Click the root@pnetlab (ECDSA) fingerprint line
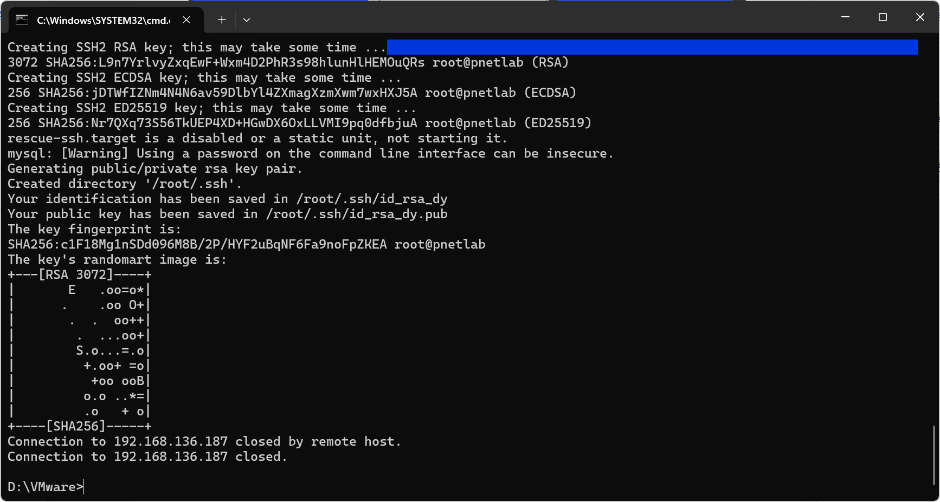 [292, 93]
